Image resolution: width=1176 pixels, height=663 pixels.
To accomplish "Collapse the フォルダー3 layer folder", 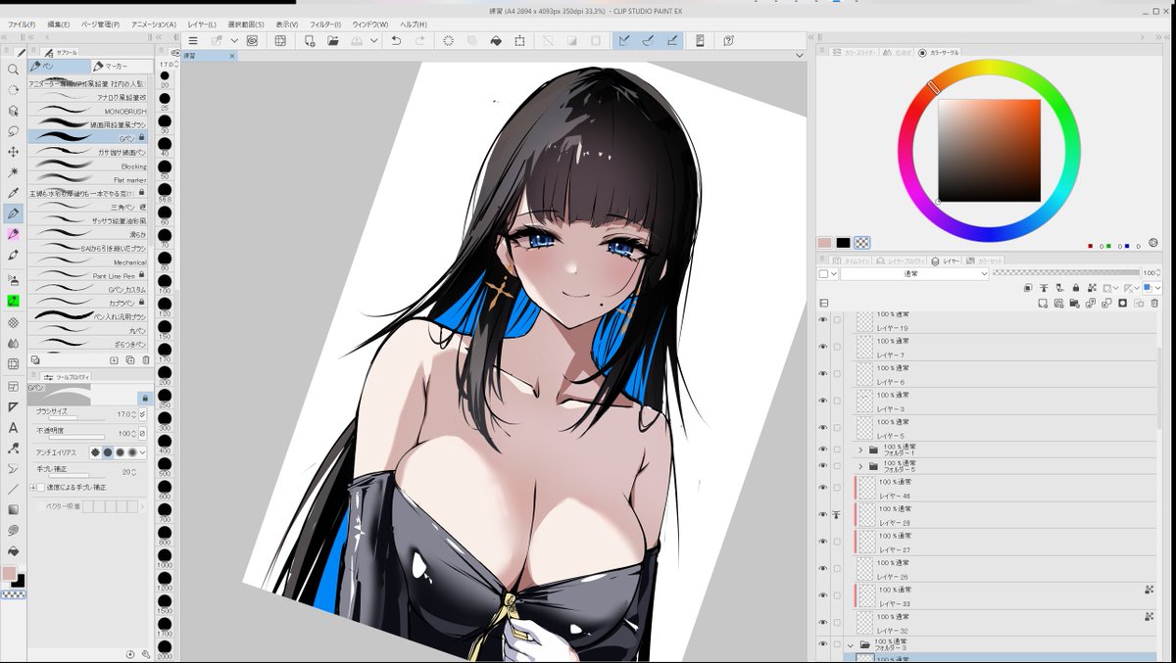I will (x=851, y=643).
